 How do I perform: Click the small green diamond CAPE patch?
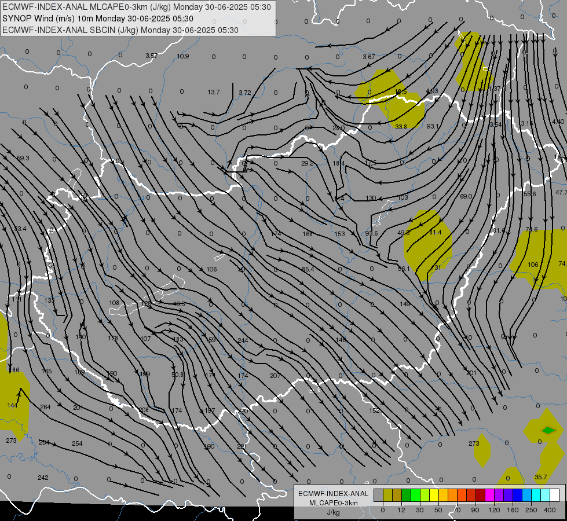point(548,430)
